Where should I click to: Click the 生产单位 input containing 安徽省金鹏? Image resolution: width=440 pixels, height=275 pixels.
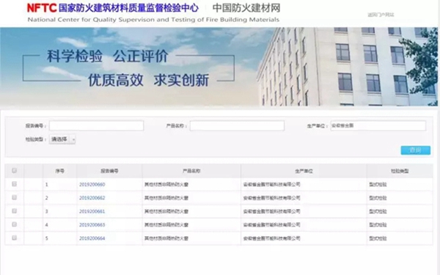[378, 125]
